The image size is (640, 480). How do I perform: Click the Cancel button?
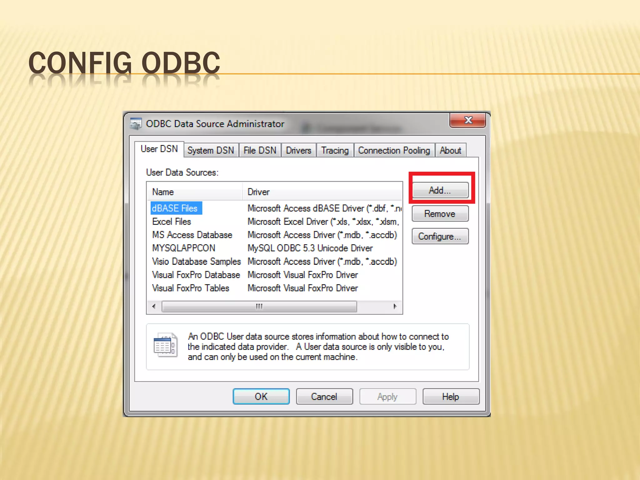pyautogui.click(x=324, y=397)
